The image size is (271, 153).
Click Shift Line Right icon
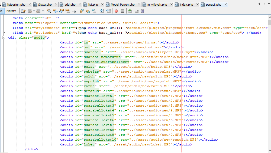(108, 11)
